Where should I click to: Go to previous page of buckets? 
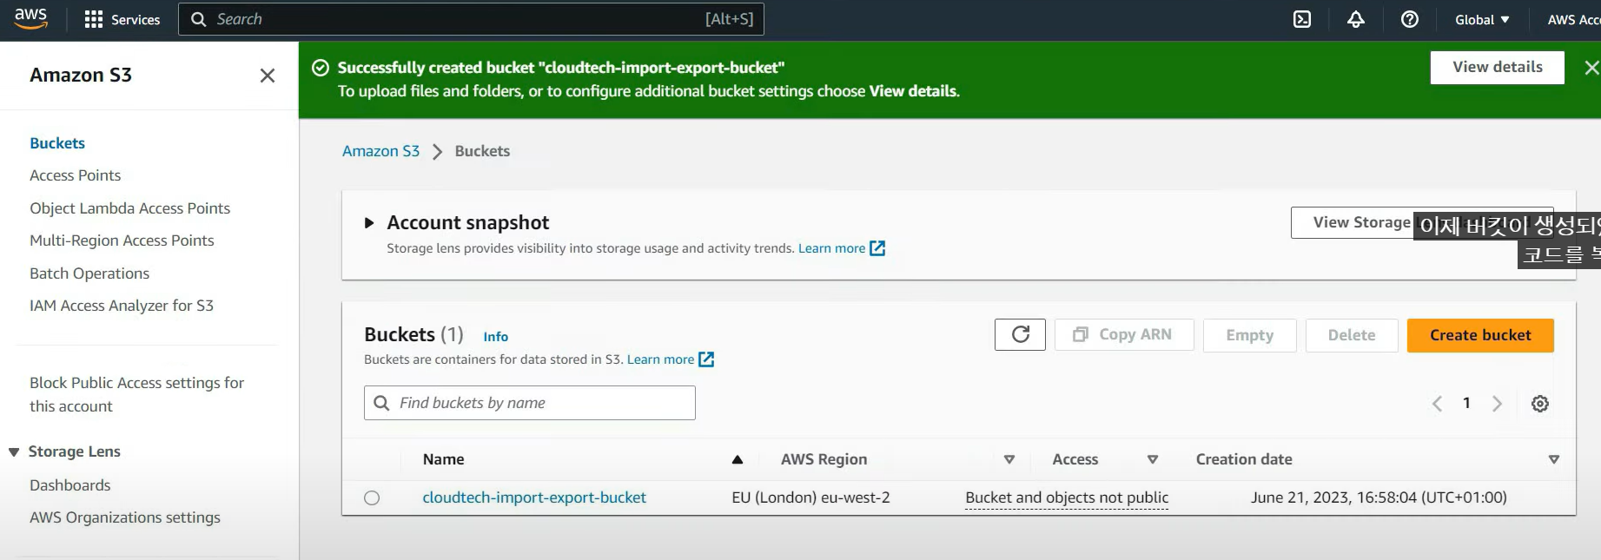pyautogui.click(x=1437, y=404)
